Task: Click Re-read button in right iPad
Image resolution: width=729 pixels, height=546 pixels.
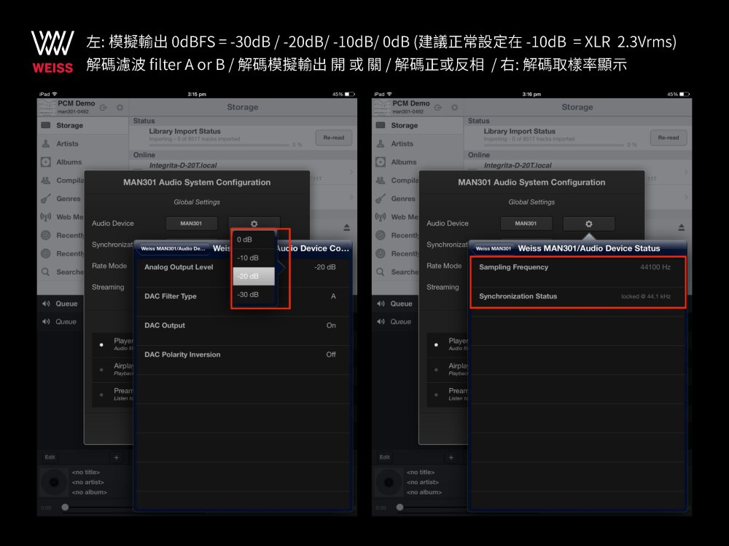Action: [668, 138]
